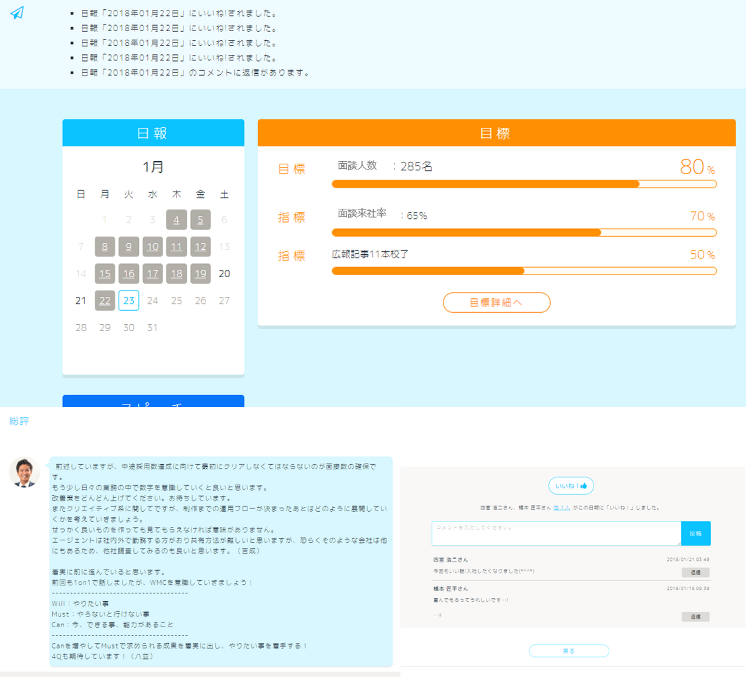Open the daily report for January 10

153,247
